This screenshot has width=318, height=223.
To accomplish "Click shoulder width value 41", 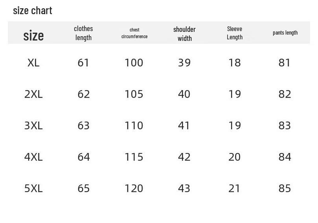I will (x=184, y=125).
